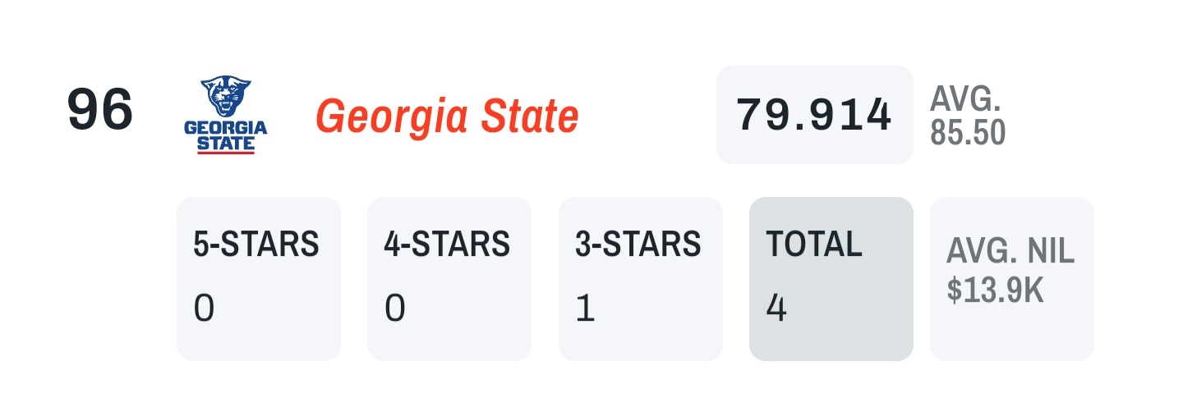This screenshot has width=1183, height=416.
Task: Click the AVG. label beside the score
Action: (965, 99)
